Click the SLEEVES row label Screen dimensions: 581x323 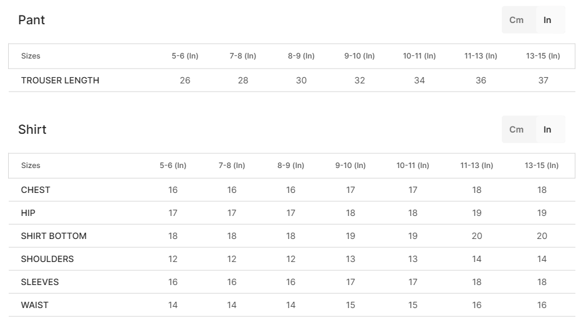coord(40,282)
